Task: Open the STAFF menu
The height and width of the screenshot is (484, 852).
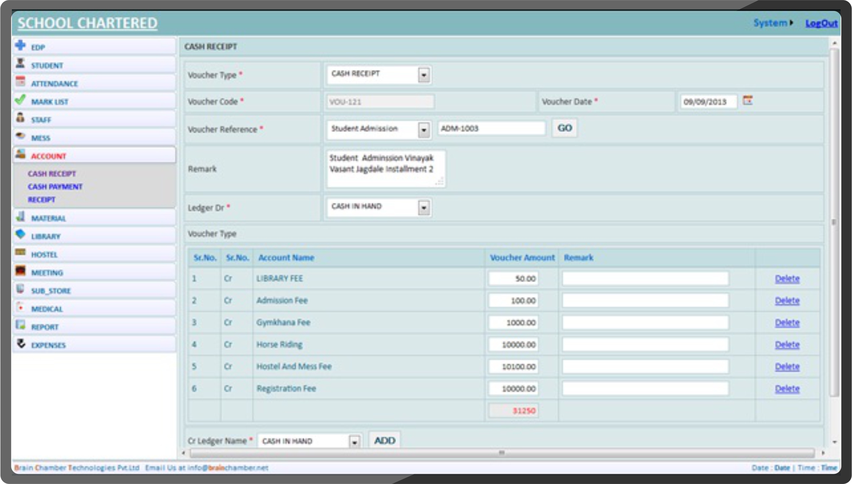Action: (x=94, y=120)
